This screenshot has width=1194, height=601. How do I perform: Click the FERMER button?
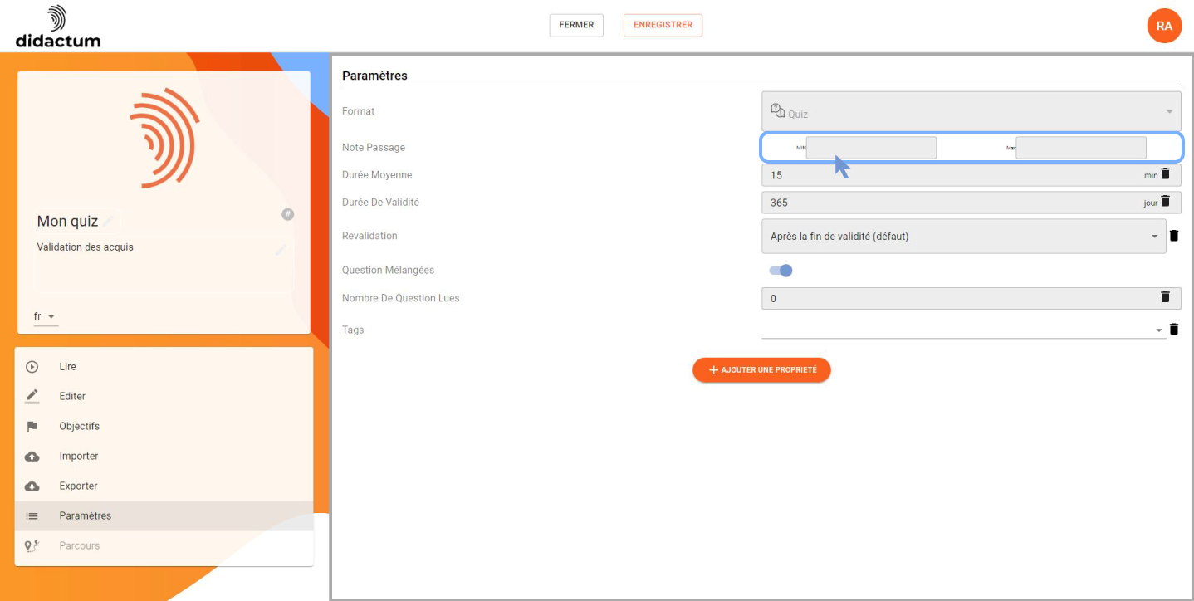click(x=576, y=25)
